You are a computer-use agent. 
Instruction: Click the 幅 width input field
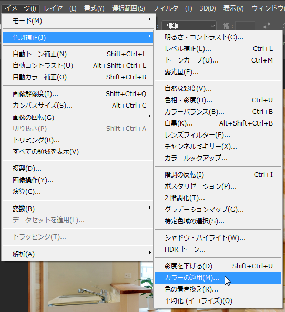click(245, 26)
